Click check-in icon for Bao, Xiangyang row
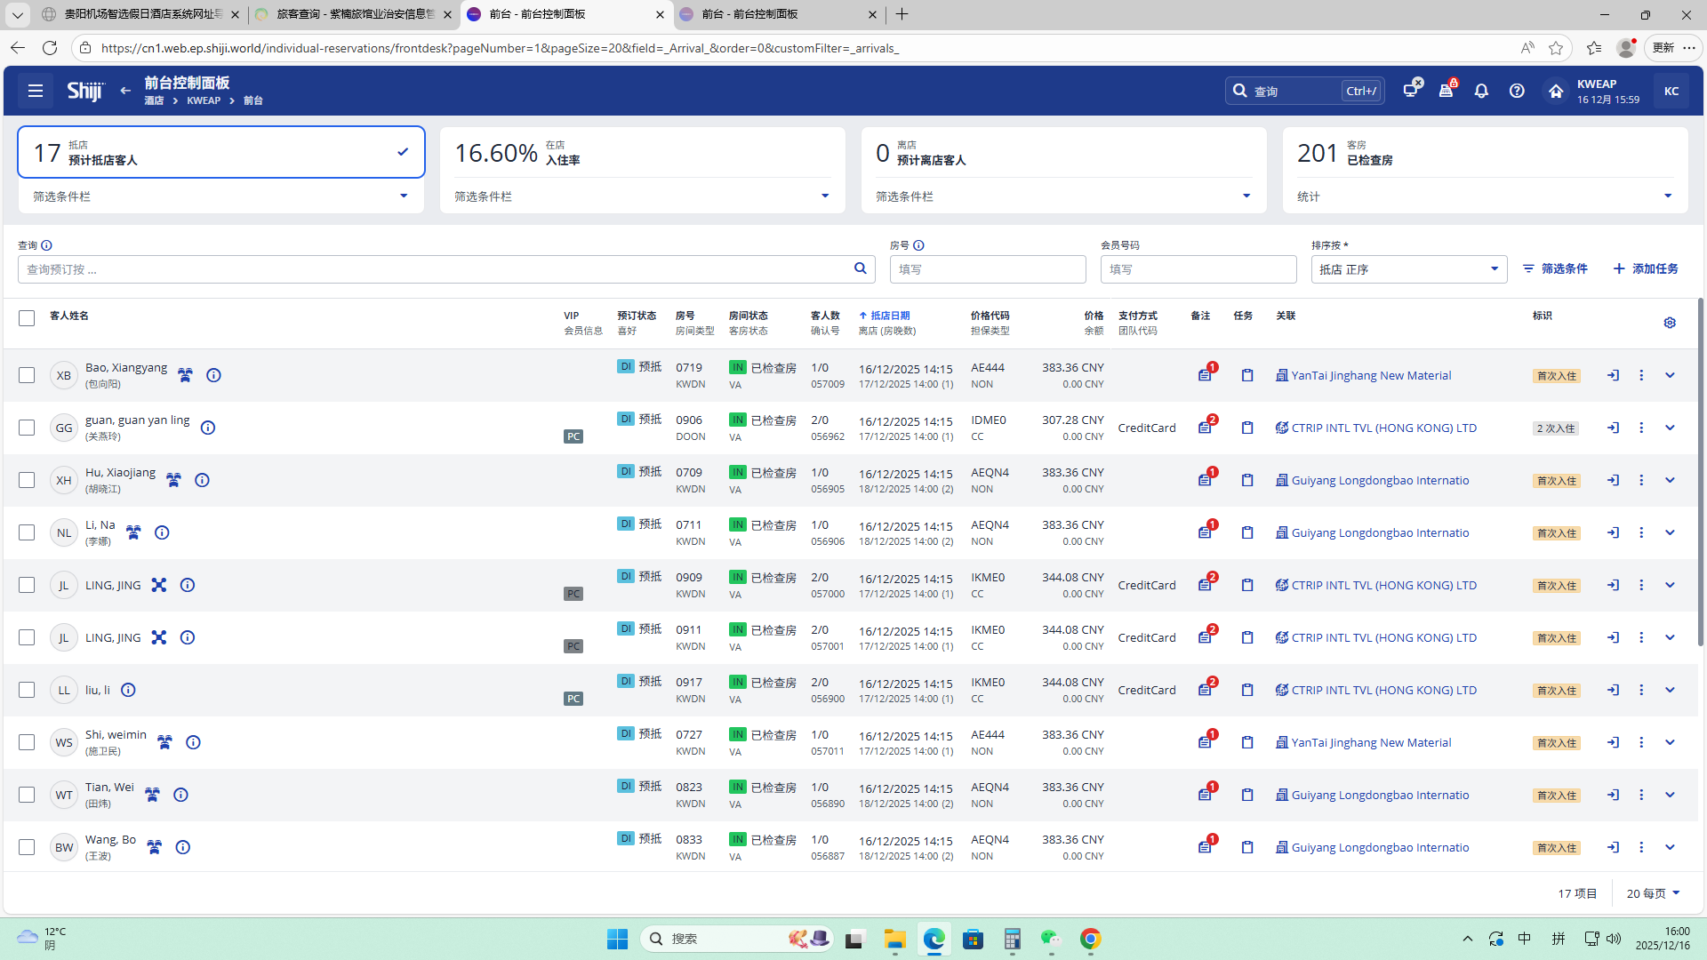Screen dimensions: 1707x960 [x=1613, y=375]
